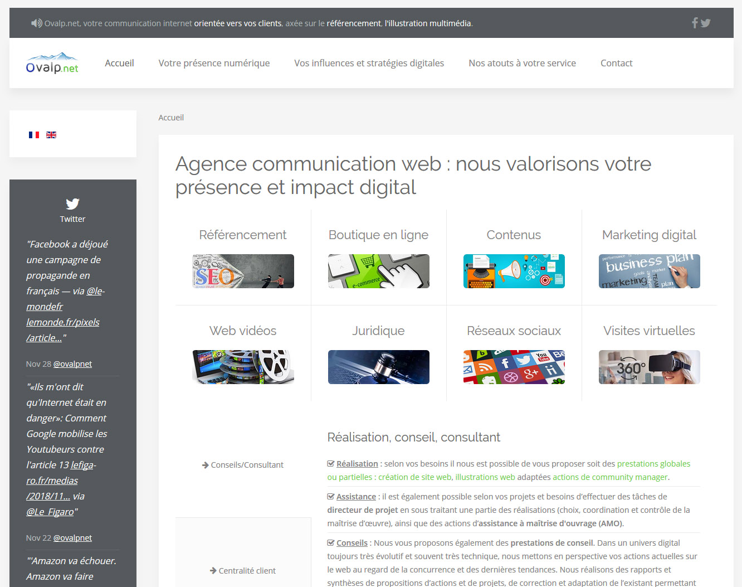Select the Conseils/Consultant tab

243,465
